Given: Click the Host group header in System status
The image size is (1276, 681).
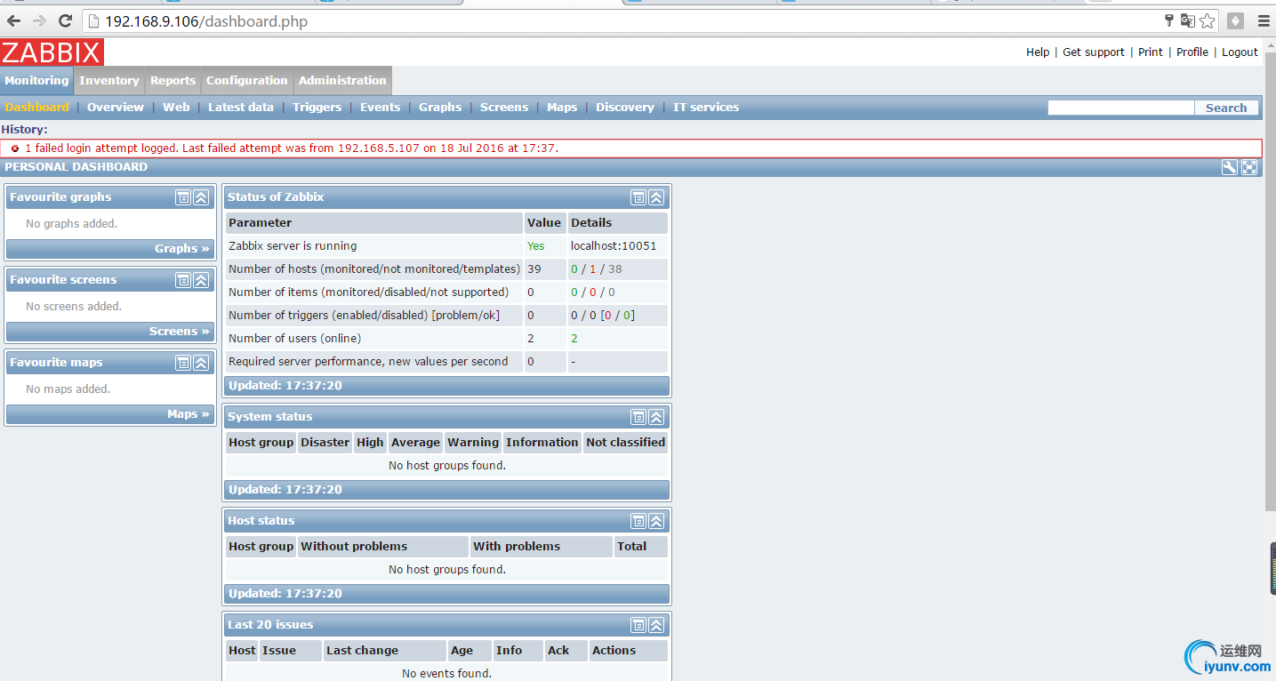Looking at the screenshot, I should pos(261,443).
